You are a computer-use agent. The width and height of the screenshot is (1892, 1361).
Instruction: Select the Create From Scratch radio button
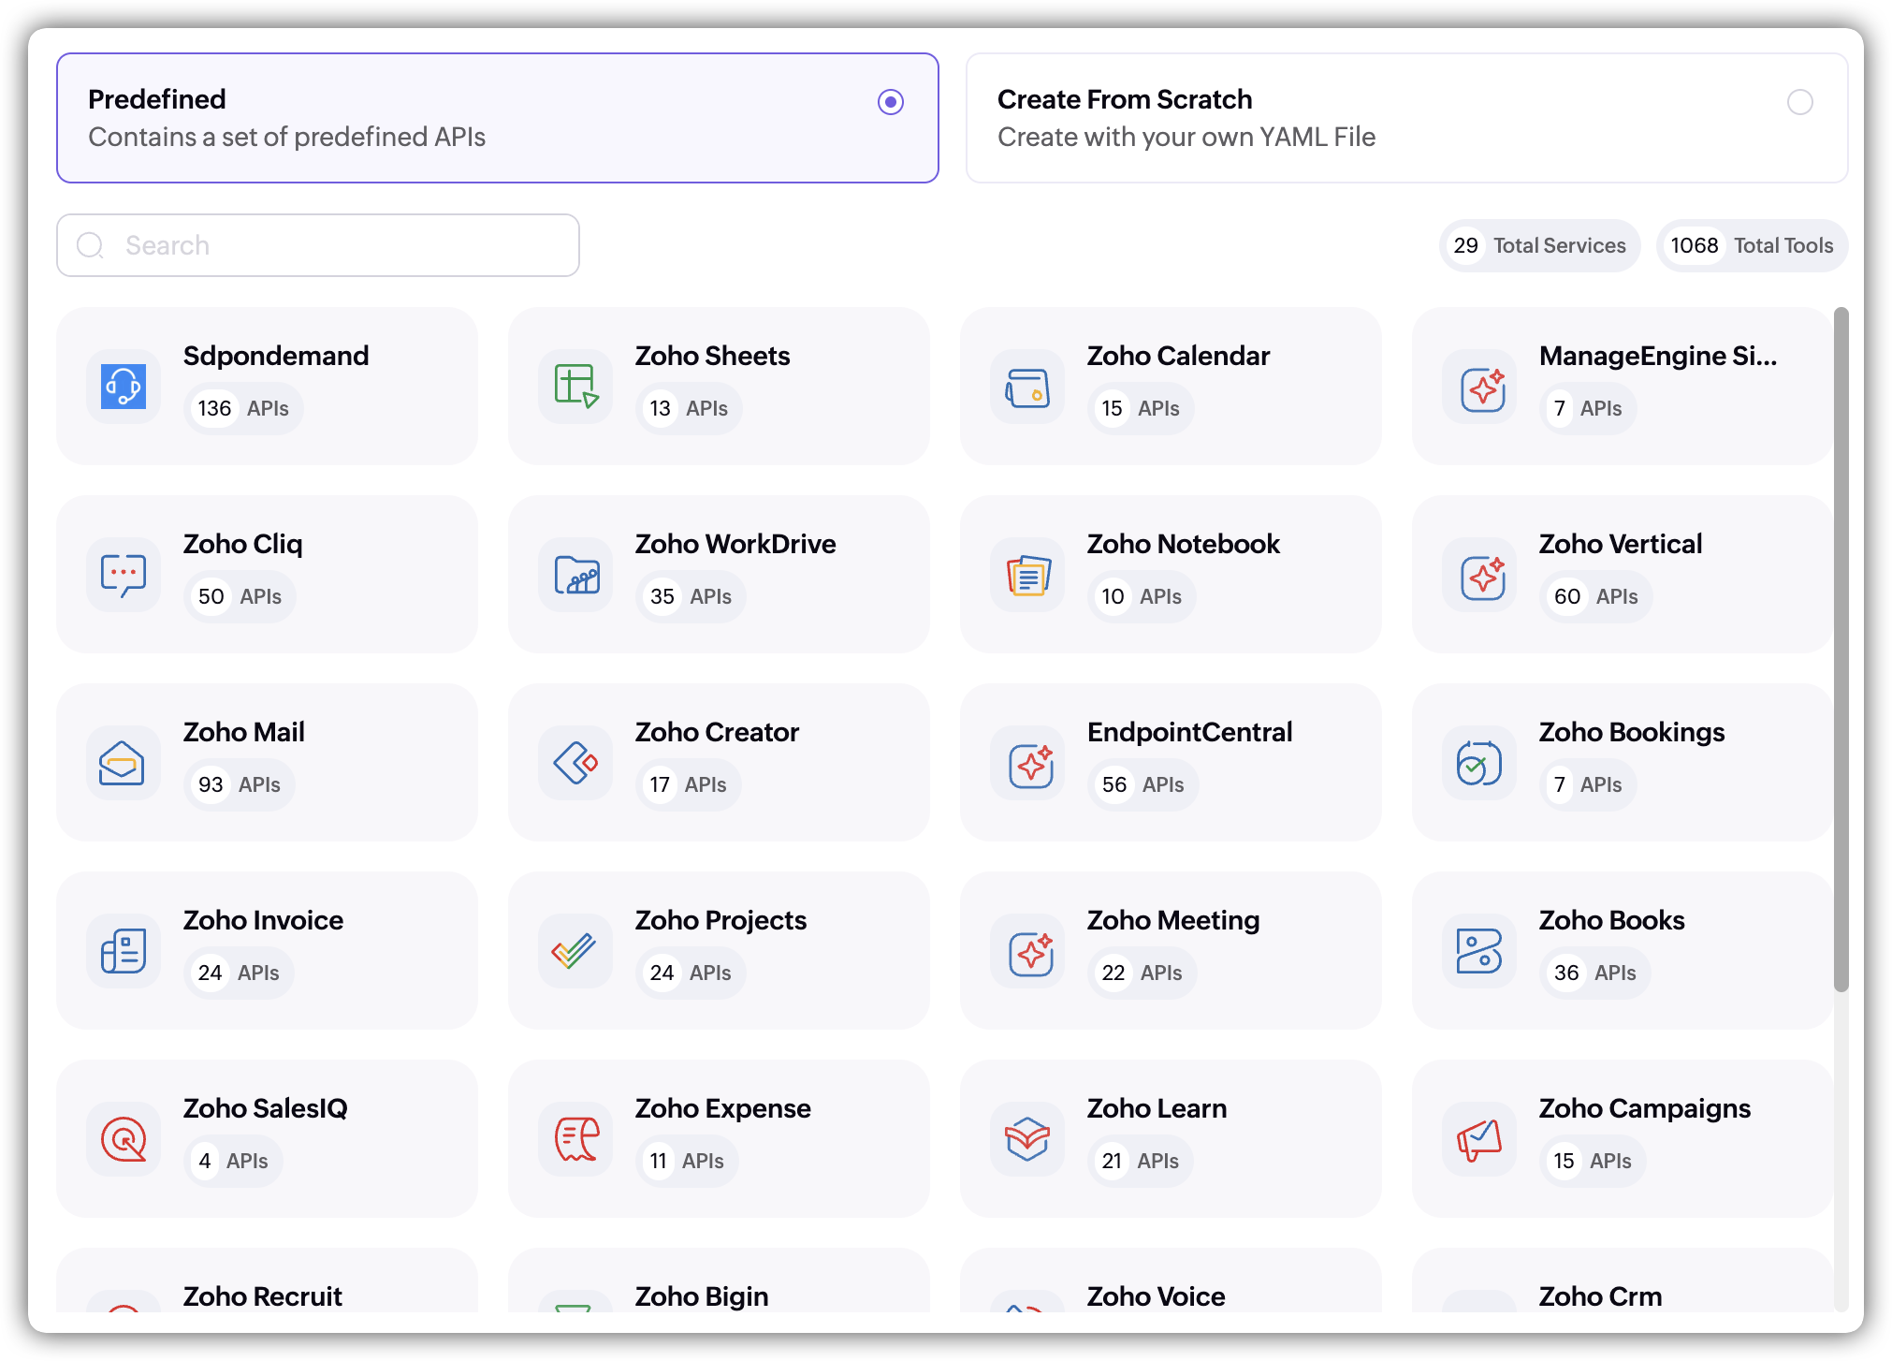coord(1799,102)
